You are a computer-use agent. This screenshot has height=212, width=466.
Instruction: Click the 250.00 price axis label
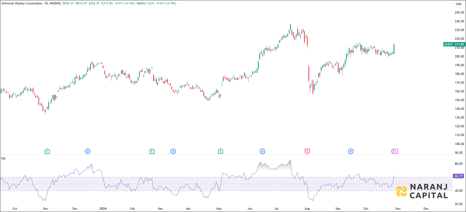pos(459,13)
